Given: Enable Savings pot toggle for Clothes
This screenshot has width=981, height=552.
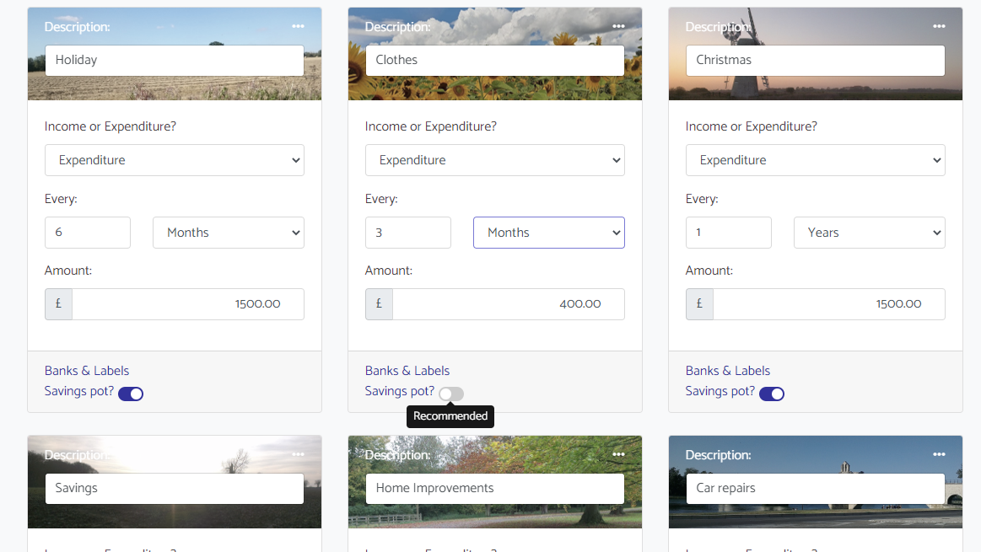Looking at the screenshot, I should coord(451,394).
